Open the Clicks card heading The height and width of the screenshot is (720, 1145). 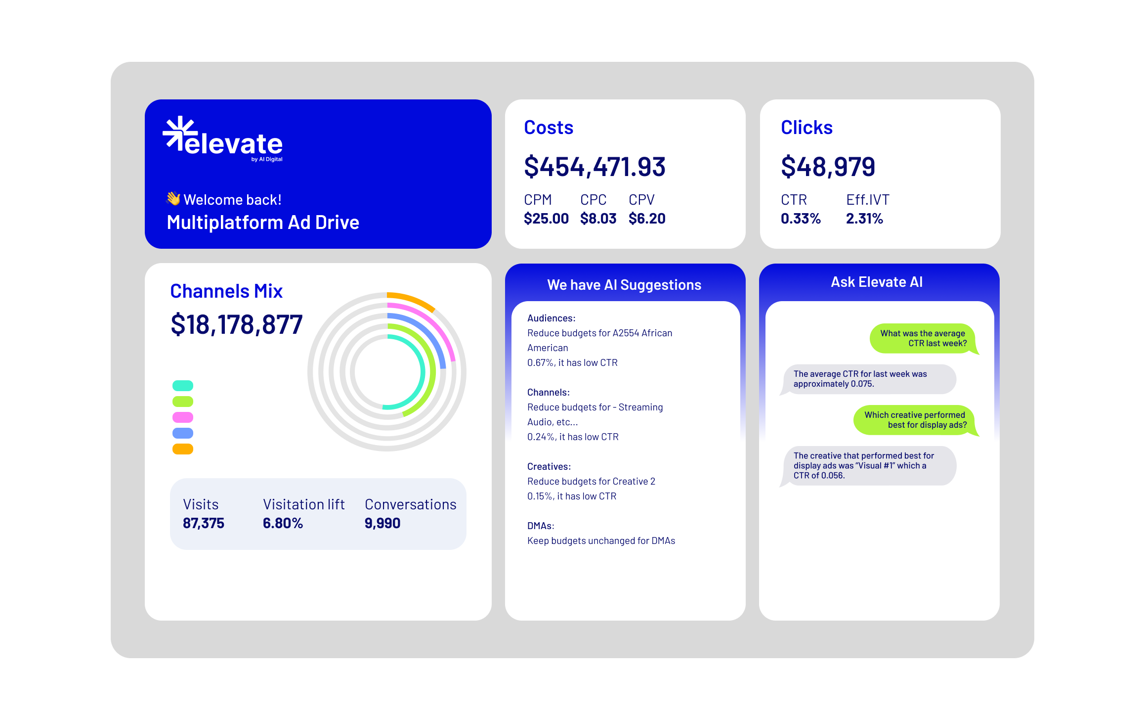coord(806,128)
